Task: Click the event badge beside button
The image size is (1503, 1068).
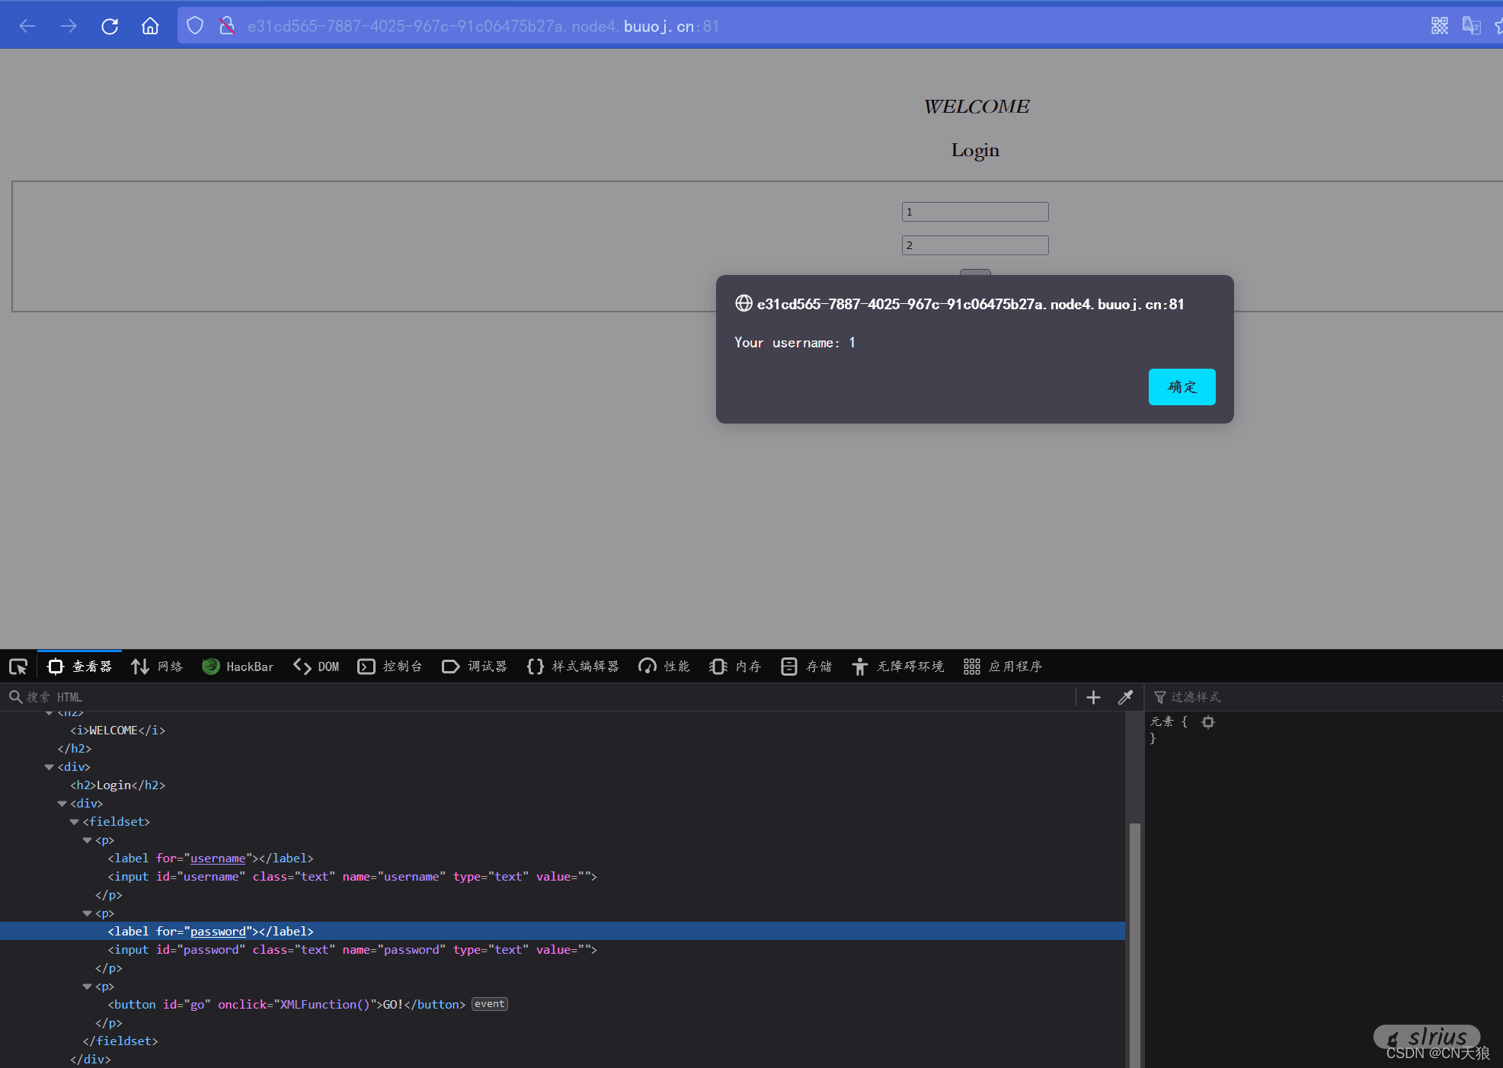Action: point(489,1004)
